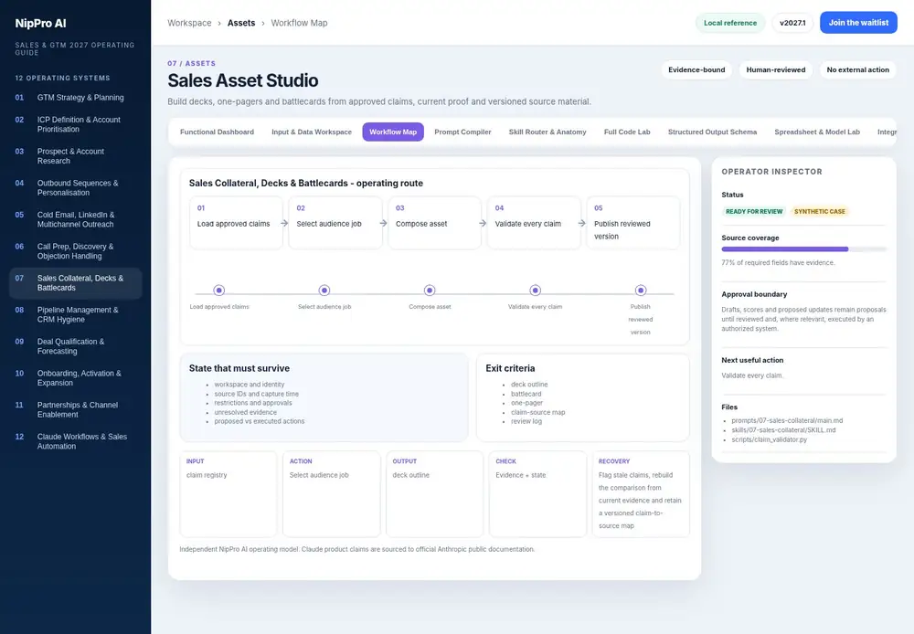Click step 01 Load approved claims card
This screenshot has height=634, width=914.
pyautogui.click(x=236, y=223)
